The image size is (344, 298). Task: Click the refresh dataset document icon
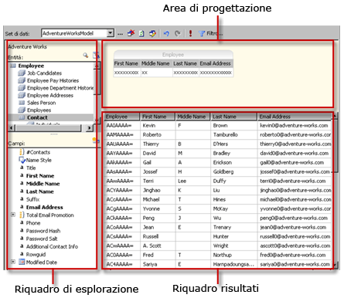pyautogui.click(x=141, y=33)
